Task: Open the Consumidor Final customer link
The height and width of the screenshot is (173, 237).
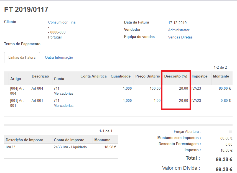Action: pyautogui.click(x=62, y=22)
